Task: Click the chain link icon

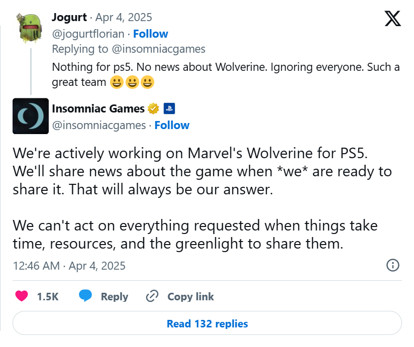Action: point(152,296)
